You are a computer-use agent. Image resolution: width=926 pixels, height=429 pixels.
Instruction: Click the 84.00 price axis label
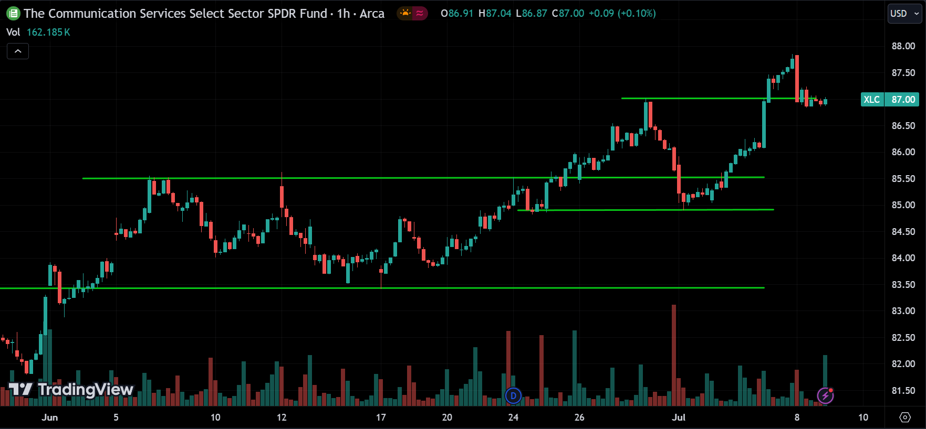pos(903,258)
